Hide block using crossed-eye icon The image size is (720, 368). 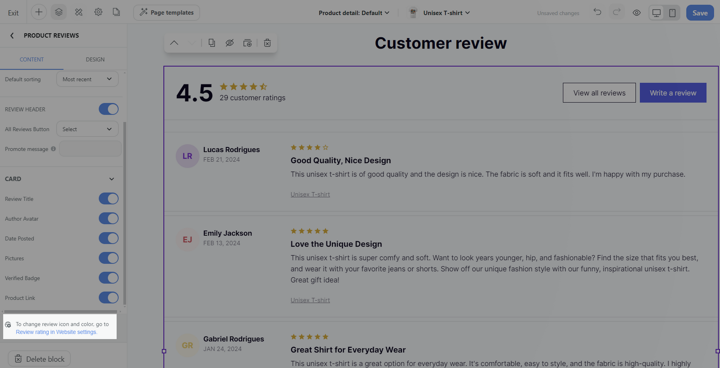229,43
